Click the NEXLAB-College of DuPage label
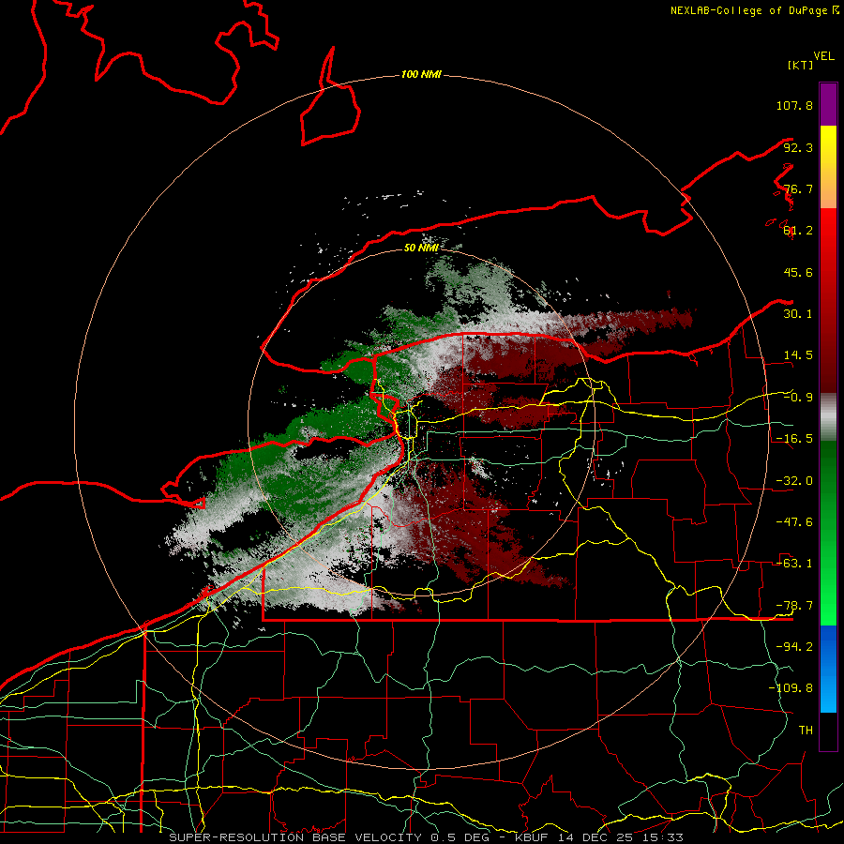The height and width of the screenshot is (844, 844). tap(749, 10)
